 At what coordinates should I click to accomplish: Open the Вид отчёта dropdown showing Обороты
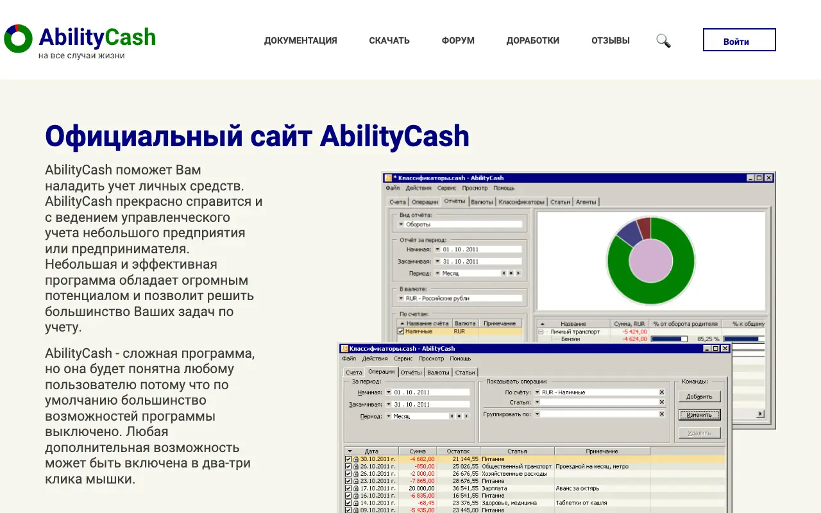tap(402, 224)
